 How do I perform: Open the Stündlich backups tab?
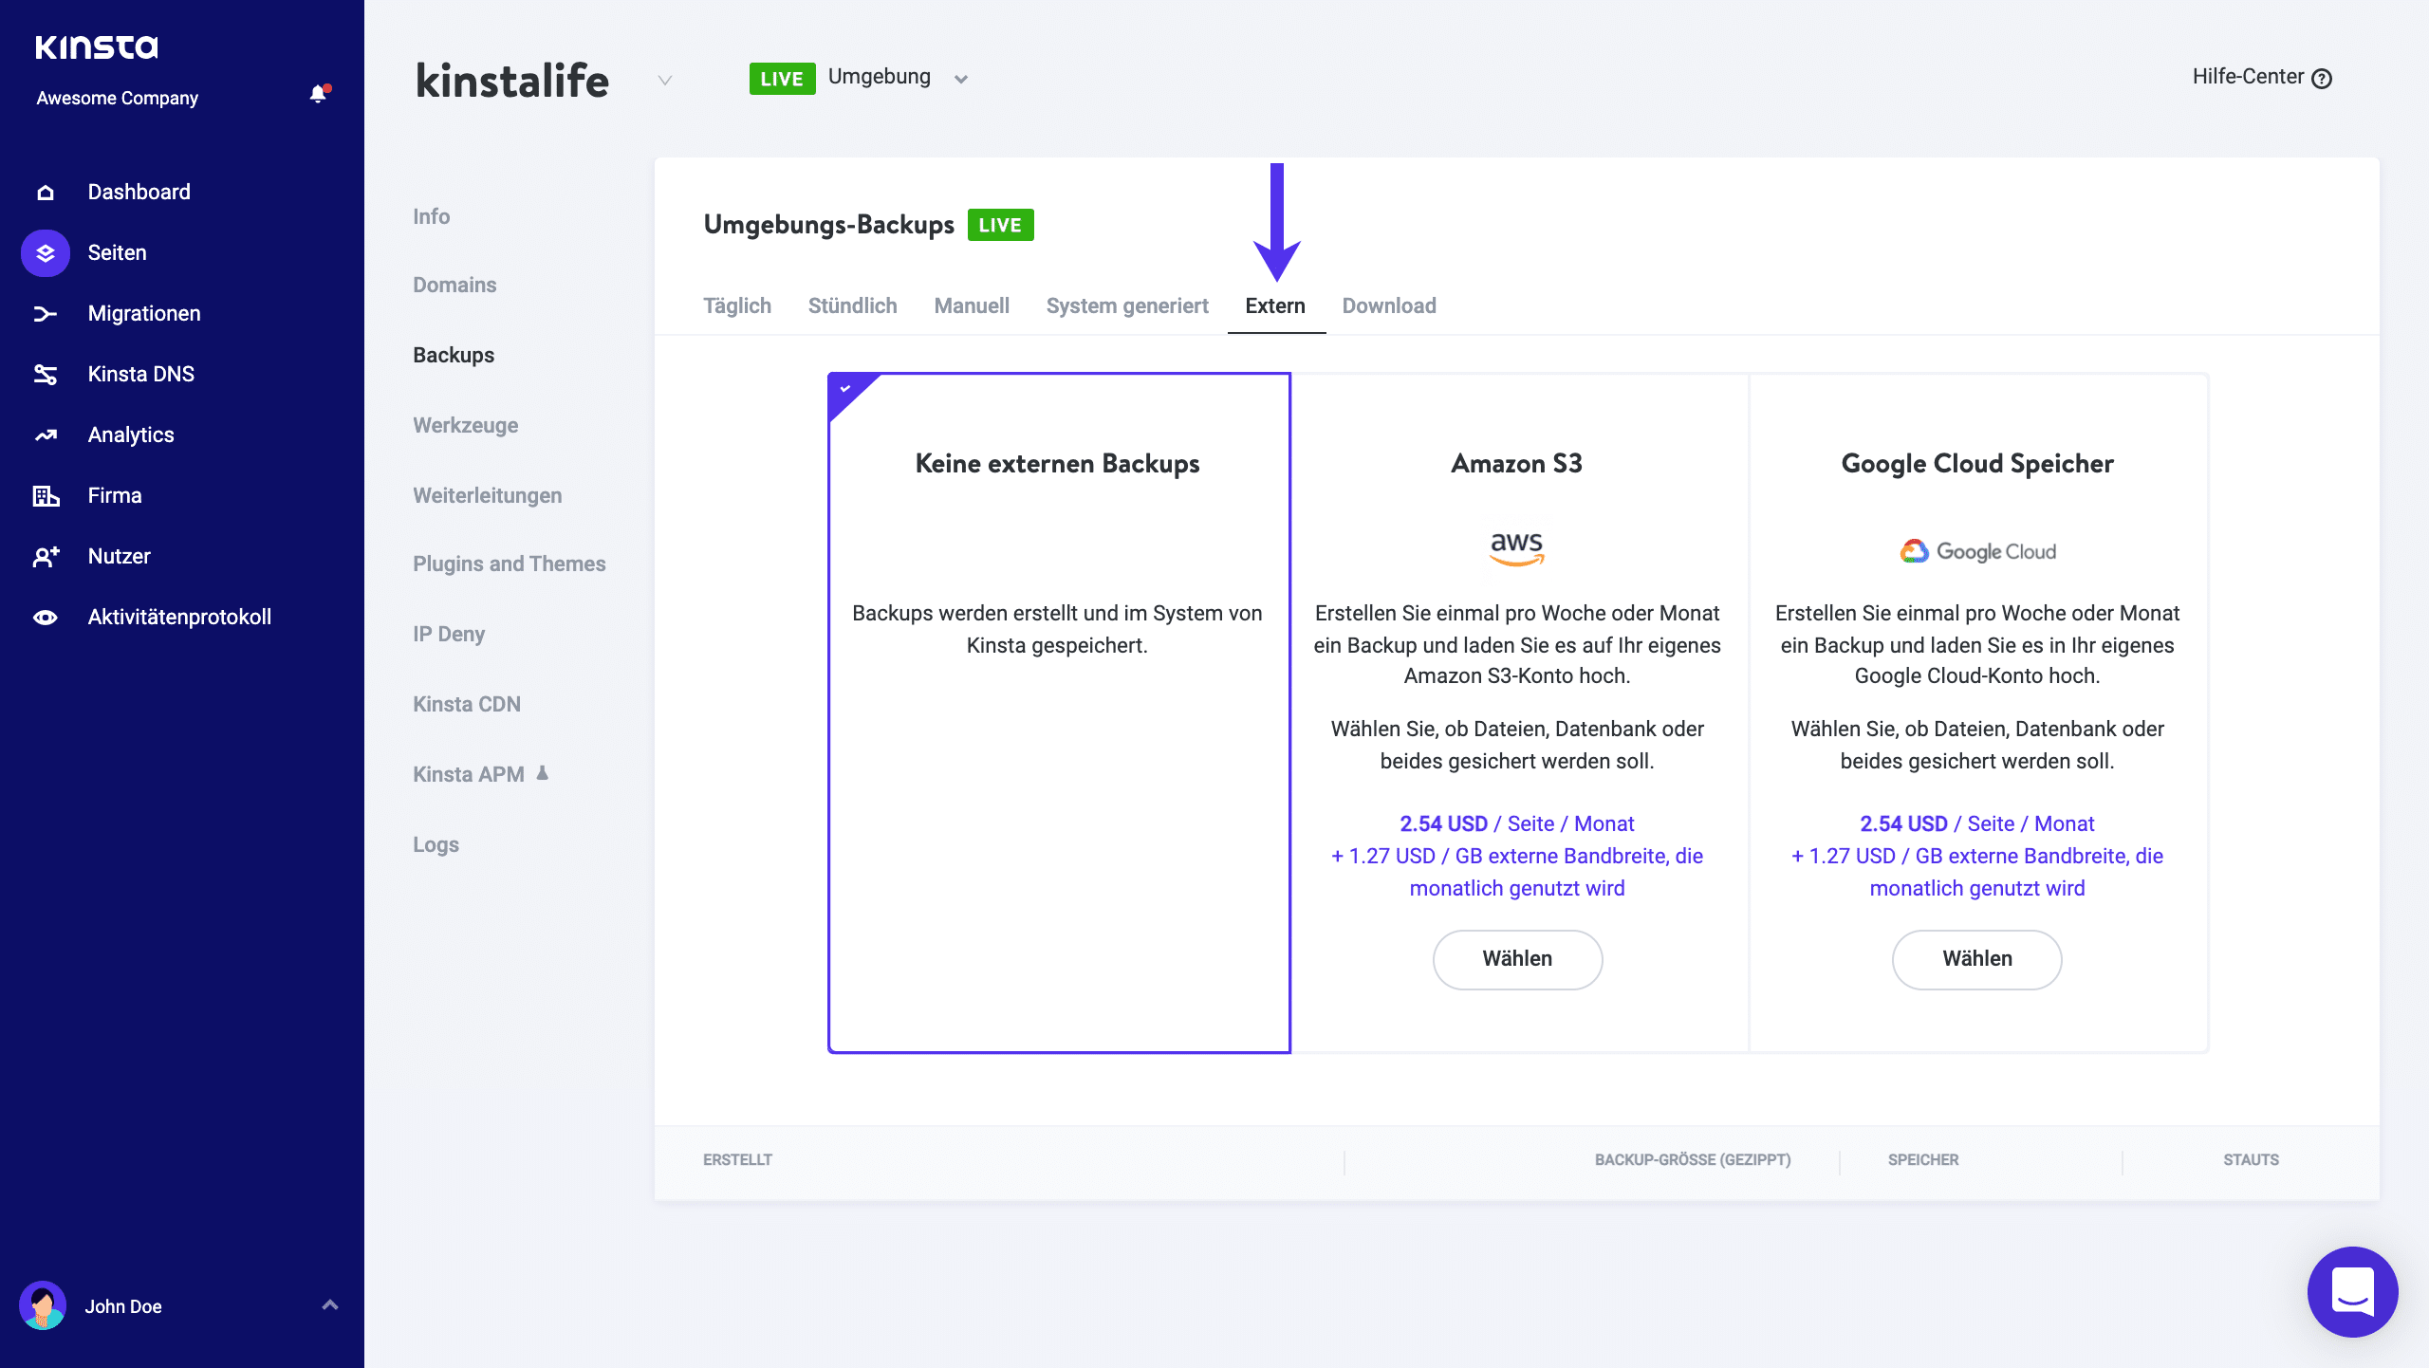[852, 305]
